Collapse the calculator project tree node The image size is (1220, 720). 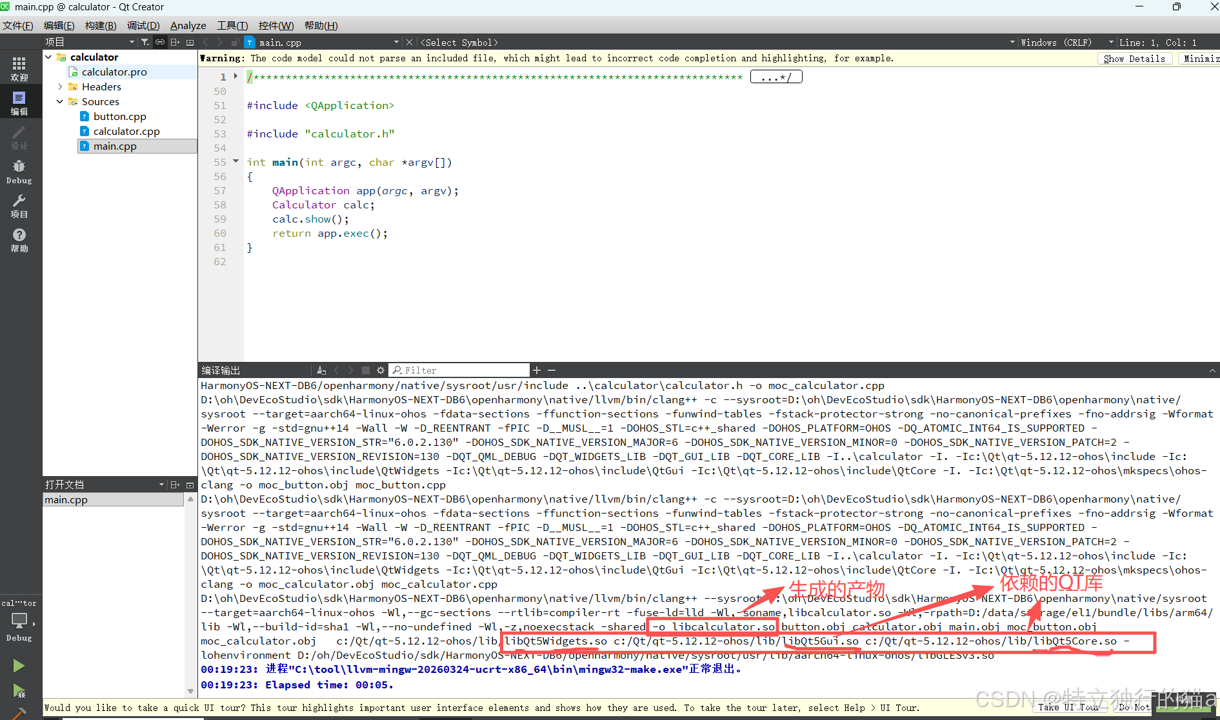48,57
